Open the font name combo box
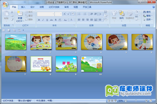Image resolution: width=157 pixels, height=104 pixels. 46,14
